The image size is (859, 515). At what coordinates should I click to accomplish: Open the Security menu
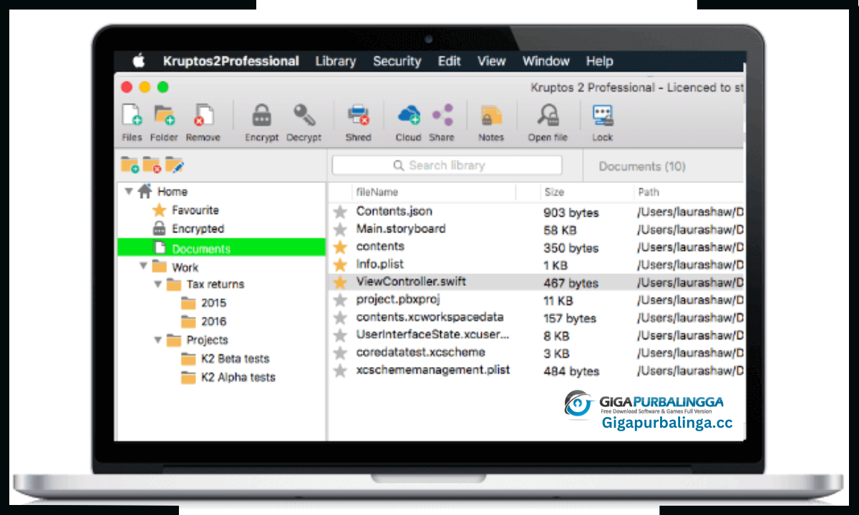coord(397,61)
